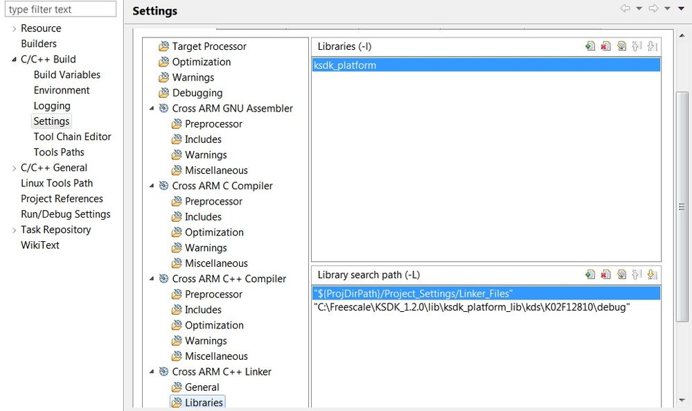The width and height of the screenshot is (692, 411).
Task: Open WikiText page
Action: [40, 245]
